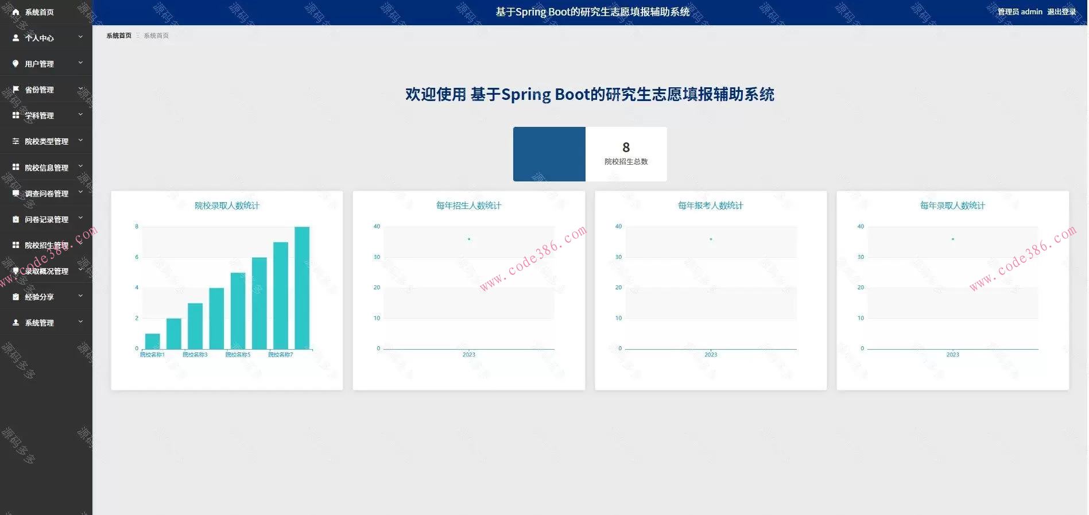Click the 每年招生人数统计 chart title
The height and width of the screenshot is (515, 1089).
click(x=469, y=206)
